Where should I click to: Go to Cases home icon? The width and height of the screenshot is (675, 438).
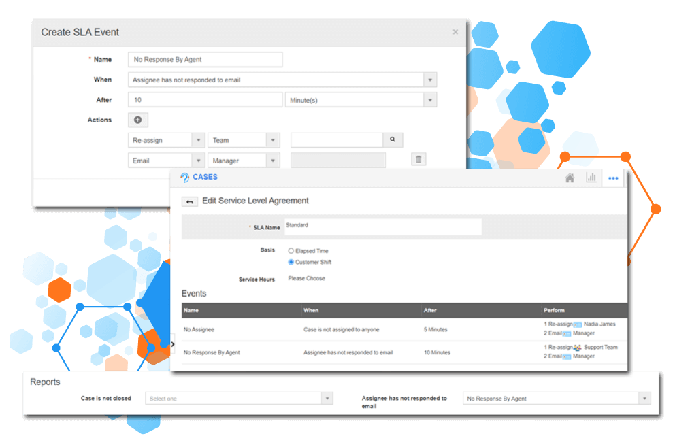[570, 178]
